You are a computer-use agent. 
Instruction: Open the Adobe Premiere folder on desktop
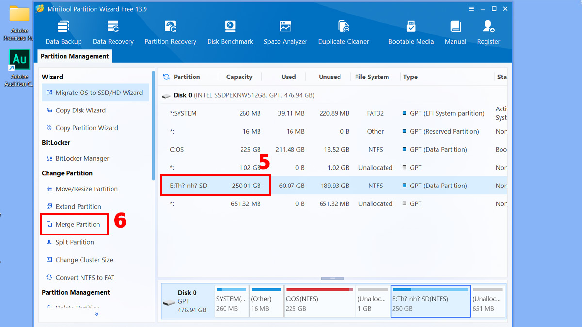[x=19, y=23]
